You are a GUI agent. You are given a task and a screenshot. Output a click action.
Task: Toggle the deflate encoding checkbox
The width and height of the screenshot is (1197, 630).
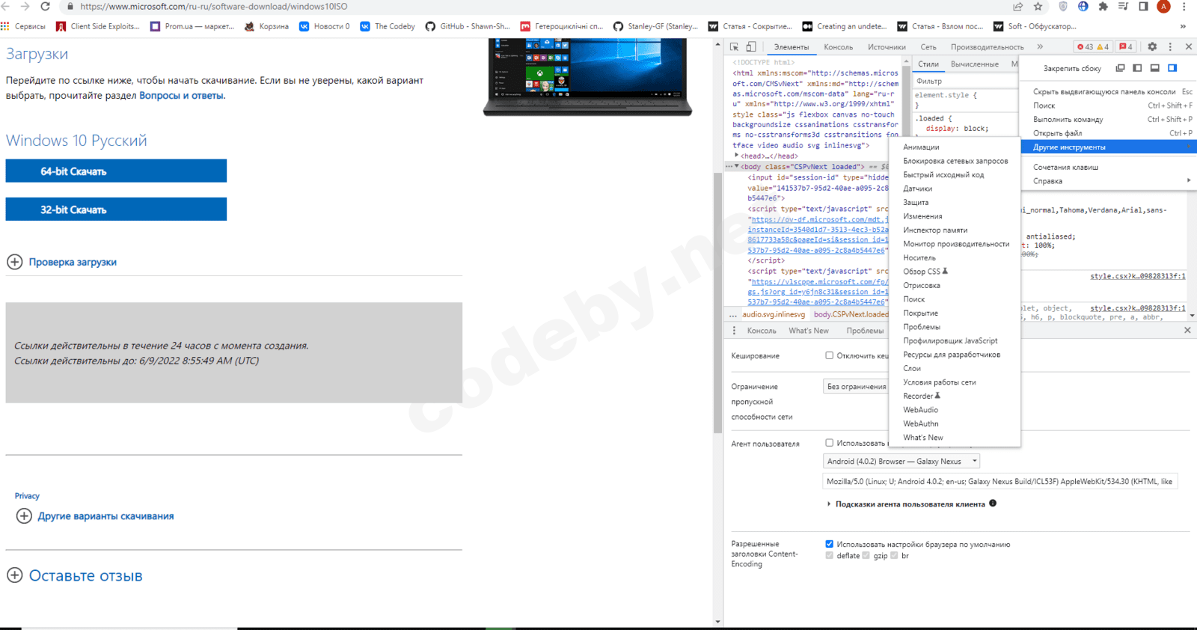tap(829, 555)
